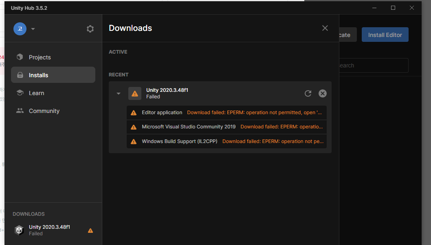This screenshot has width=431, height=245.
Task: Open Unity Hub preferences gear
Action: (90, 29)
